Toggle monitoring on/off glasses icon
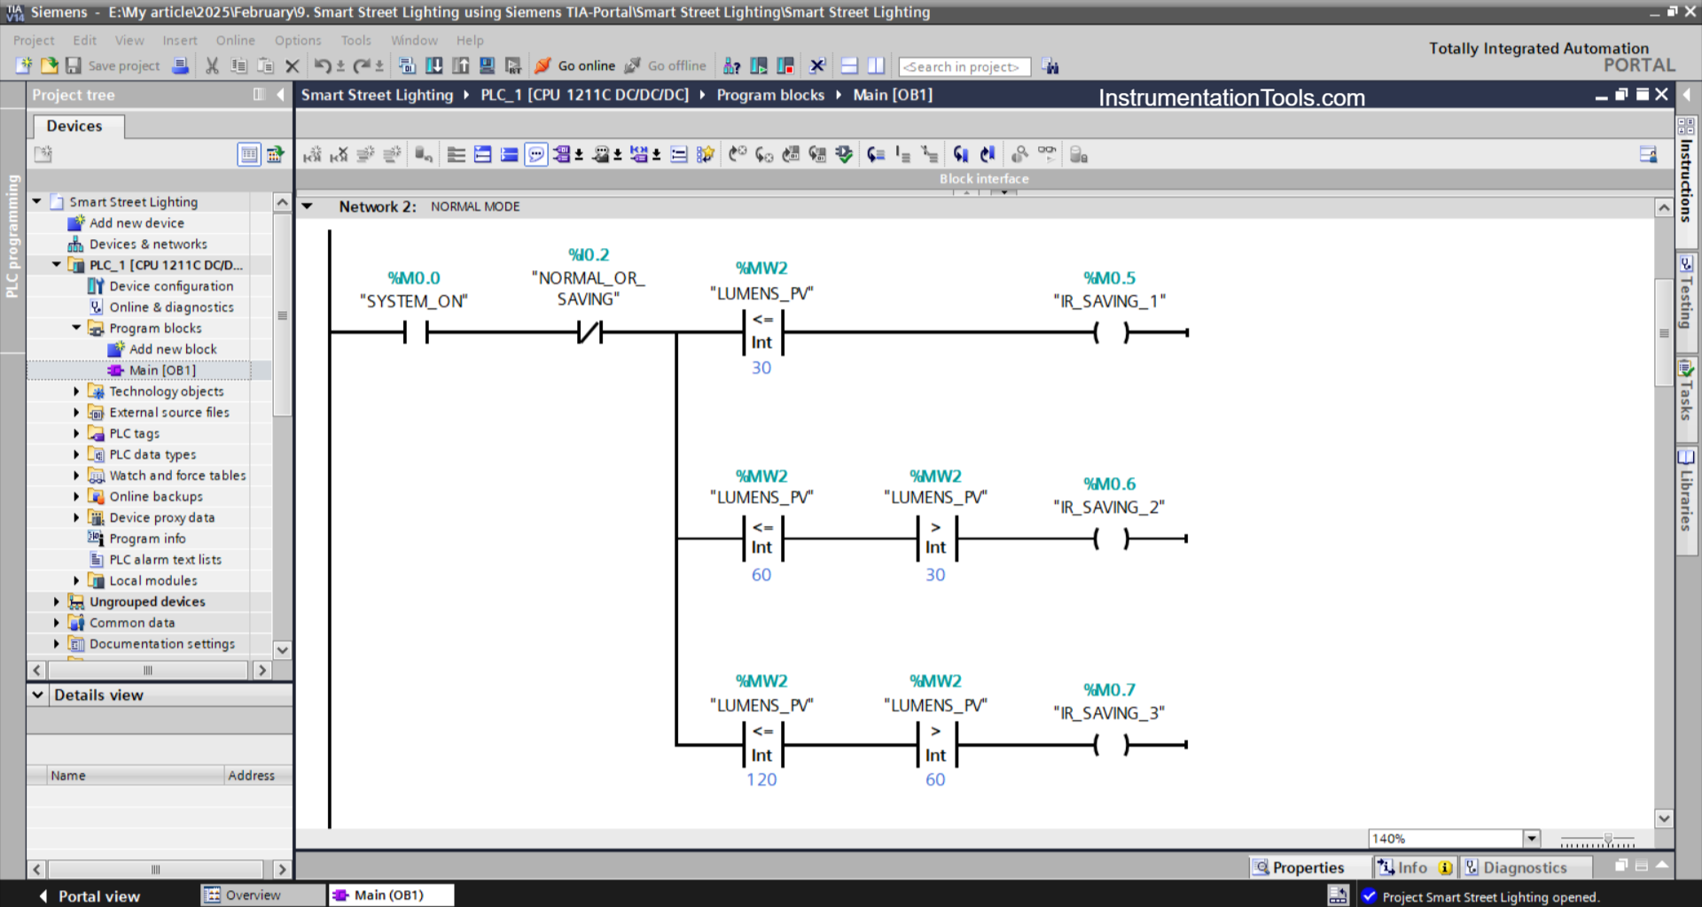 click(1047, 154)
